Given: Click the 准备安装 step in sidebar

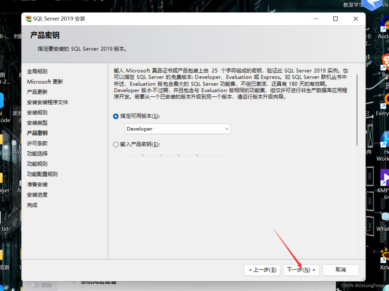Looking at the screenshot, I should (37, 184).
